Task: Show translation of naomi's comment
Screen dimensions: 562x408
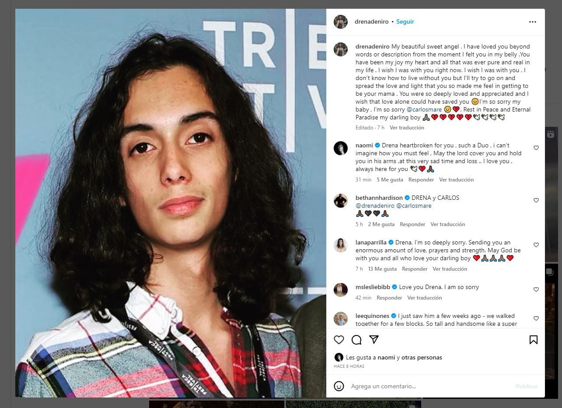Action: [456, 180]
